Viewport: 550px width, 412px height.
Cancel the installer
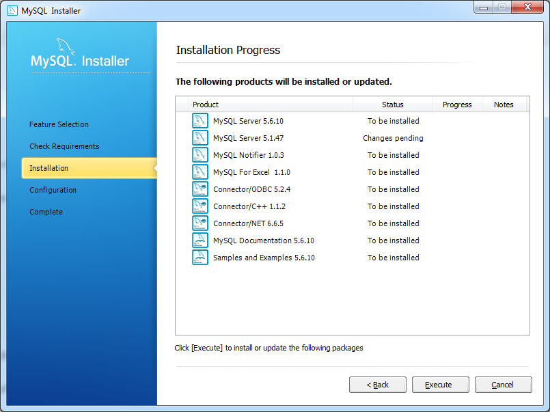(504, 385)
